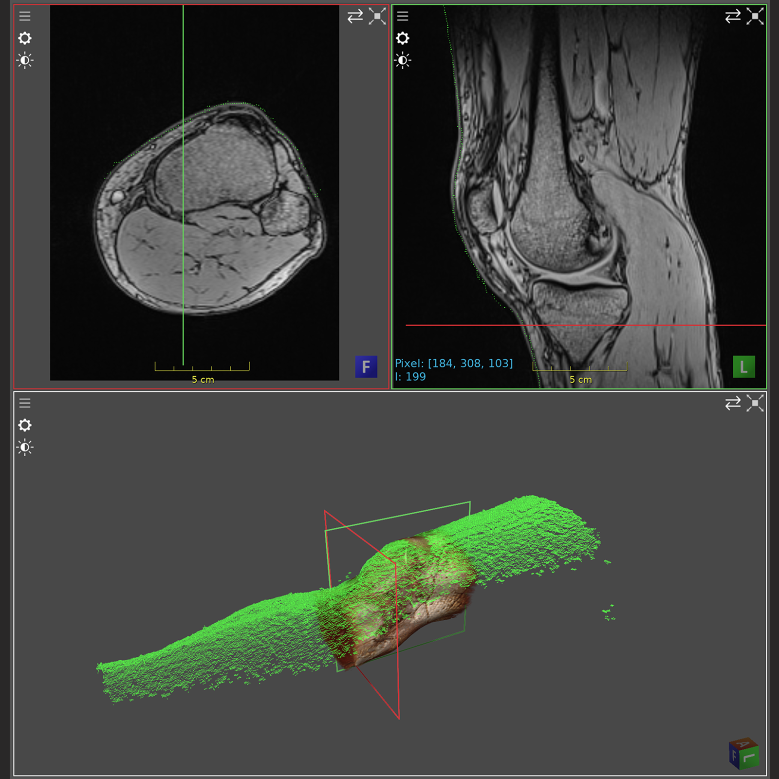The image size is (779, 779).
Task: Open settings gear in the sagittal view
Action: click(x=403, y=38)
